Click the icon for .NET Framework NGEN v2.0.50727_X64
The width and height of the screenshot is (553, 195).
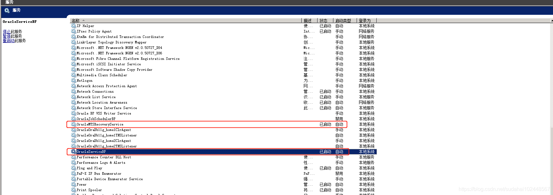tap(74, 48)
